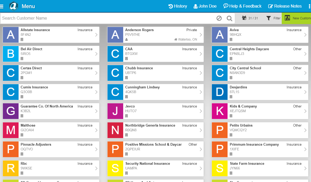Open the Bel Air Direct B tile
311x182 pixels.
click(11, 54)
